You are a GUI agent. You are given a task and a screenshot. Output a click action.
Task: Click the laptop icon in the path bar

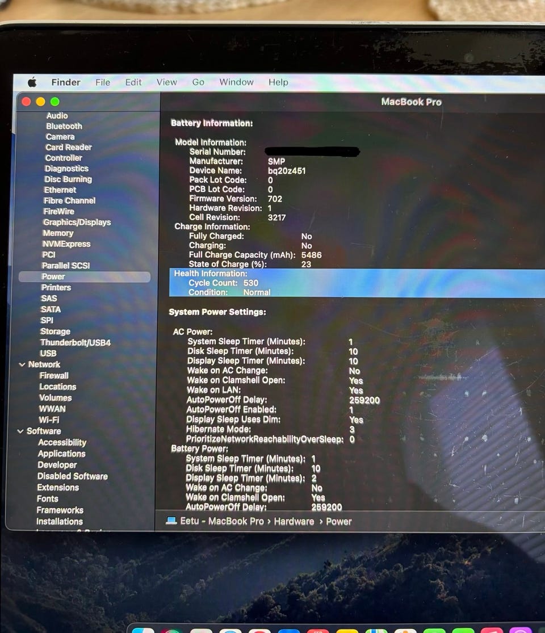[171, 521]
